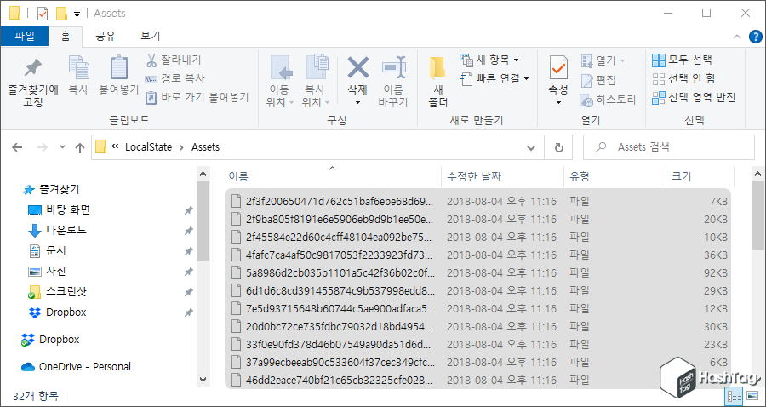This screenshot has height=407, width=766.
Task: Click navigation pane scroll down arrow
Action: tap(203, 379)
